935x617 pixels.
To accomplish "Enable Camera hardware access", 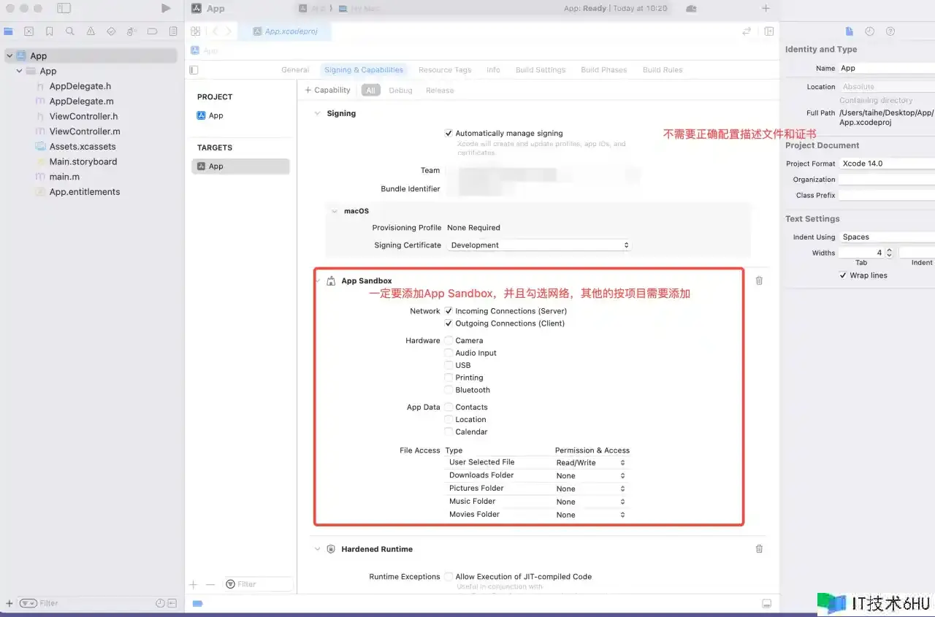I will click(x=449, y=340).
